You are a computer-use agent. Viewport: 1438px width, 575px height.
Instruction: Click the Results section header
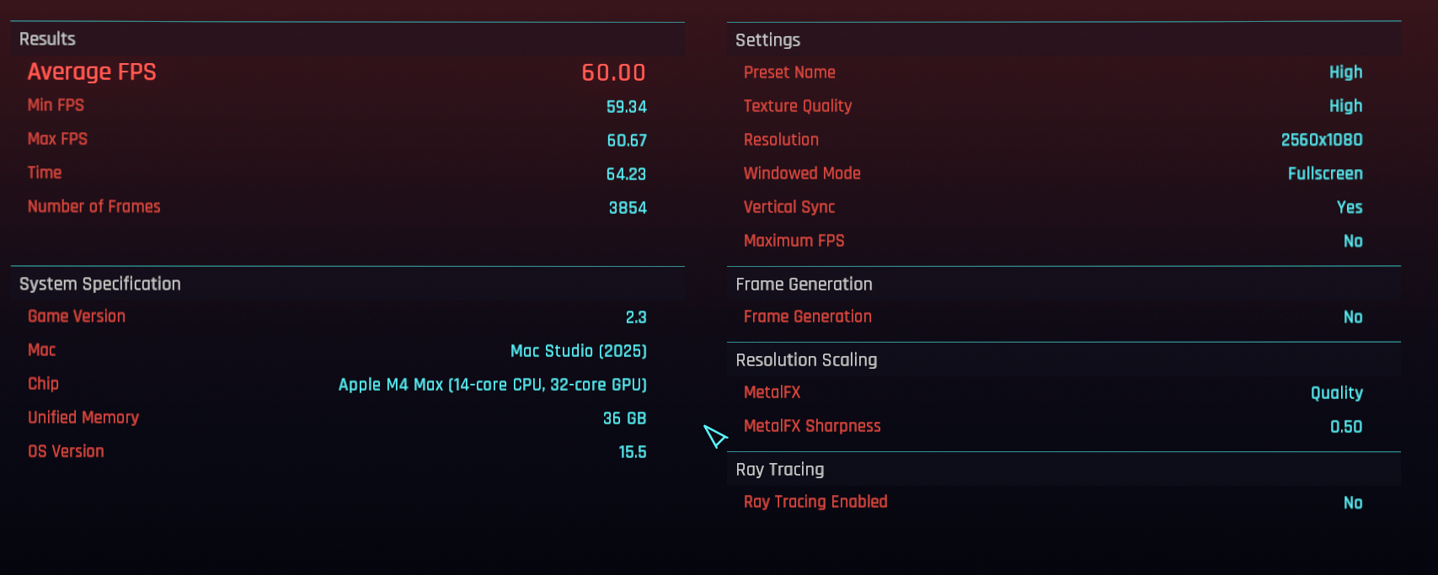[x=47, y=39]
